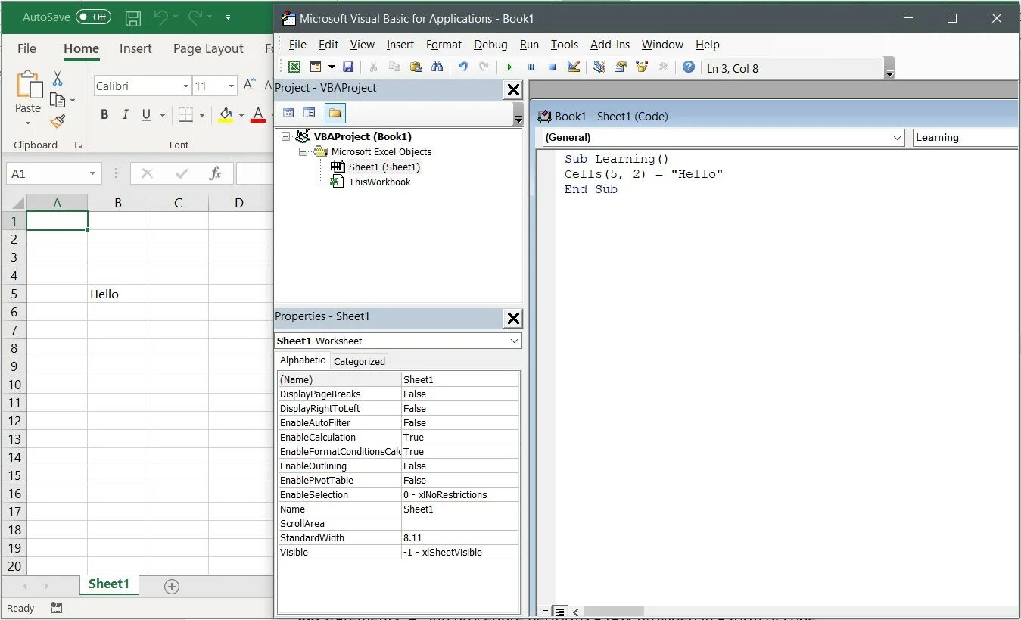Open the Sheet1 Worksheet properties dropdown
The height and width of the screenshot is (620, 1021).
[514, 341]
